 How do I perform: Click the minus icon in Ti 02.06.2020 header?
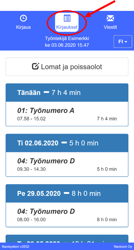(x=64, y=142)
